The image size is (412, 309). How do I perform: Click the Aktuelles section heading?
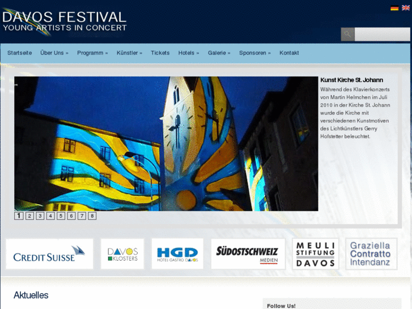(x=31, y=295)
